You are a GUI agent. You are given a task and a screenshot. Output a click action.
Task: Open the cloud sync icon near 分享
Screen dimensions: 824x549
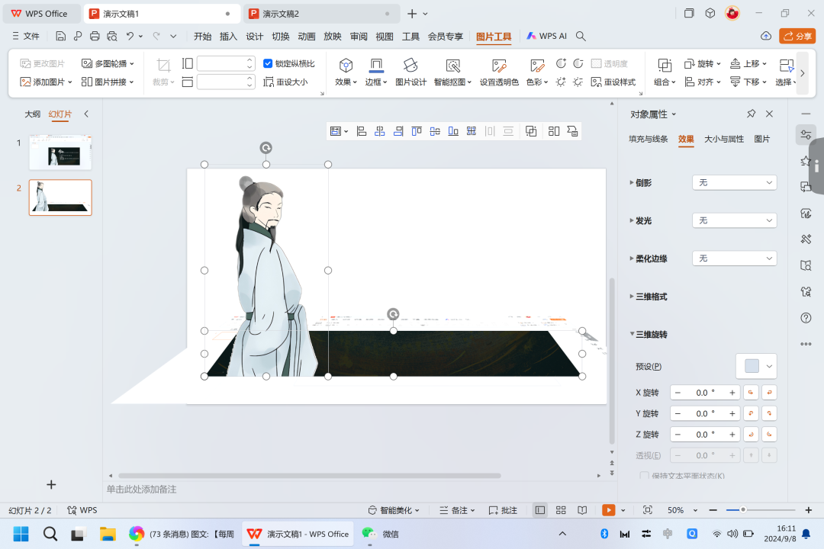click(766, 37)
